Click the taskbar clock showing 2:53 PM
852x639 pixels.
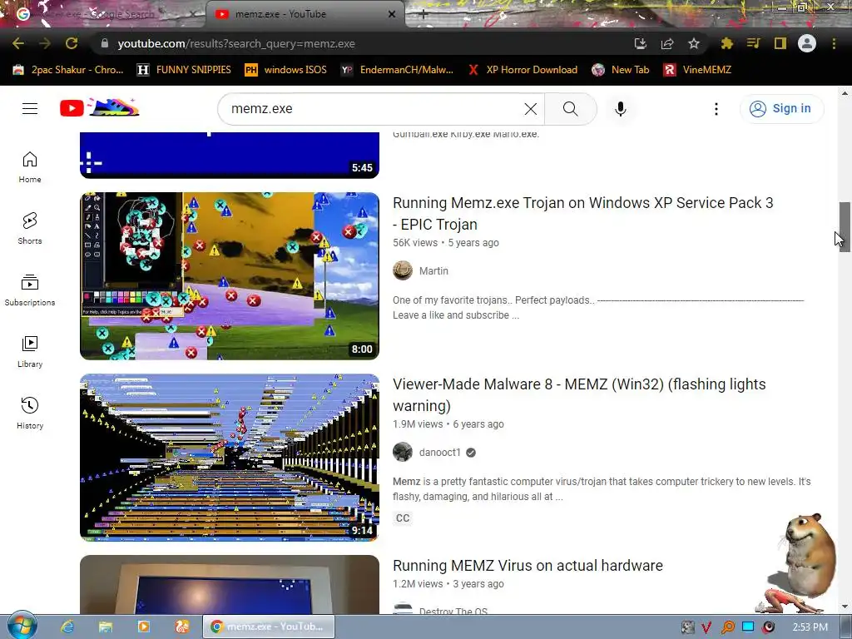[810, 627]
